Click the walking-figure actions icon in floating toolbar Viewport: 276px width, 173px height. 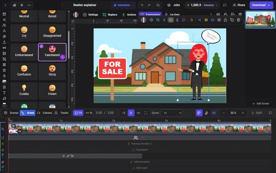click(164, 20)
